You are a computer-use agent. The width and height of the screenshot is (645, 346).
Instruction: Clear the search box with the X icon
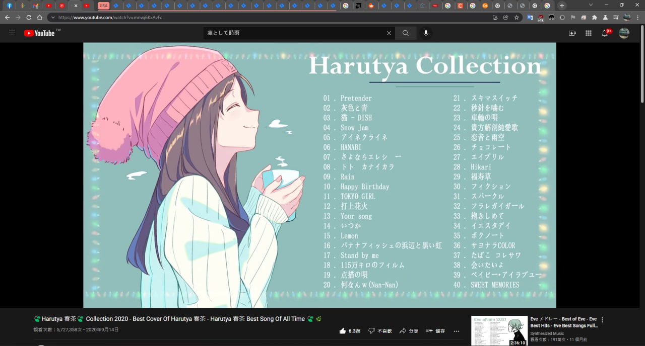coord(389,33)
